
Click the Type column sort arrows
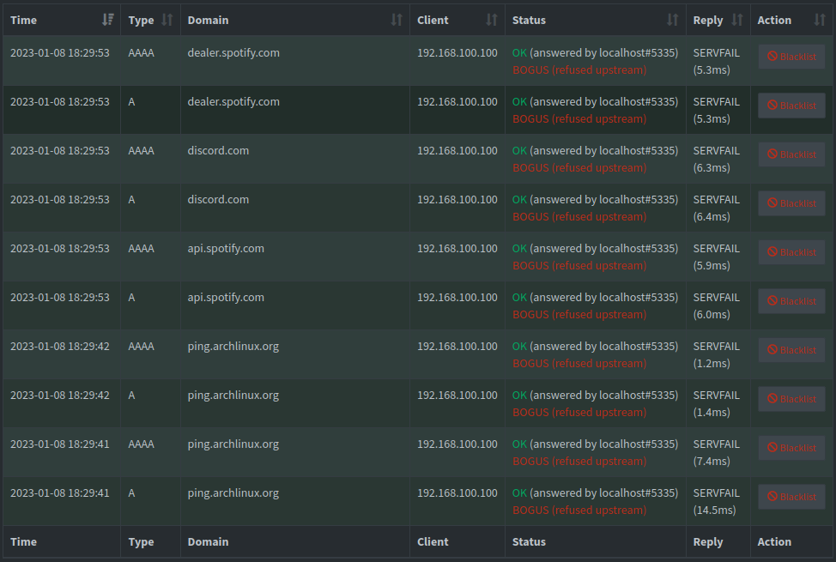point(167,21)
